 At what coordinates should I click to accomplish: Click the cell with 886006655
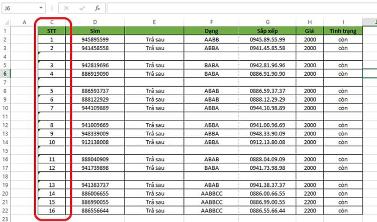[95, 193]
